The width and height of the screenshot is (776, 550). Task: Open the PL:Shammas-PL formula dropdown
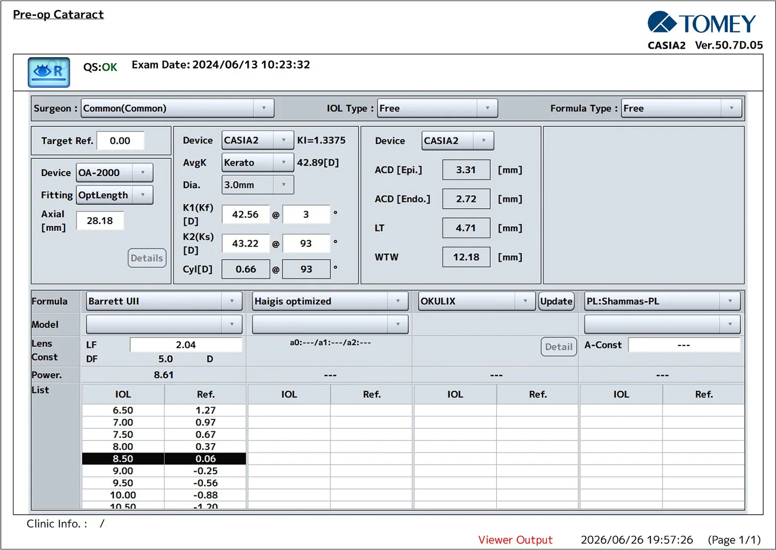coord(662,301)
